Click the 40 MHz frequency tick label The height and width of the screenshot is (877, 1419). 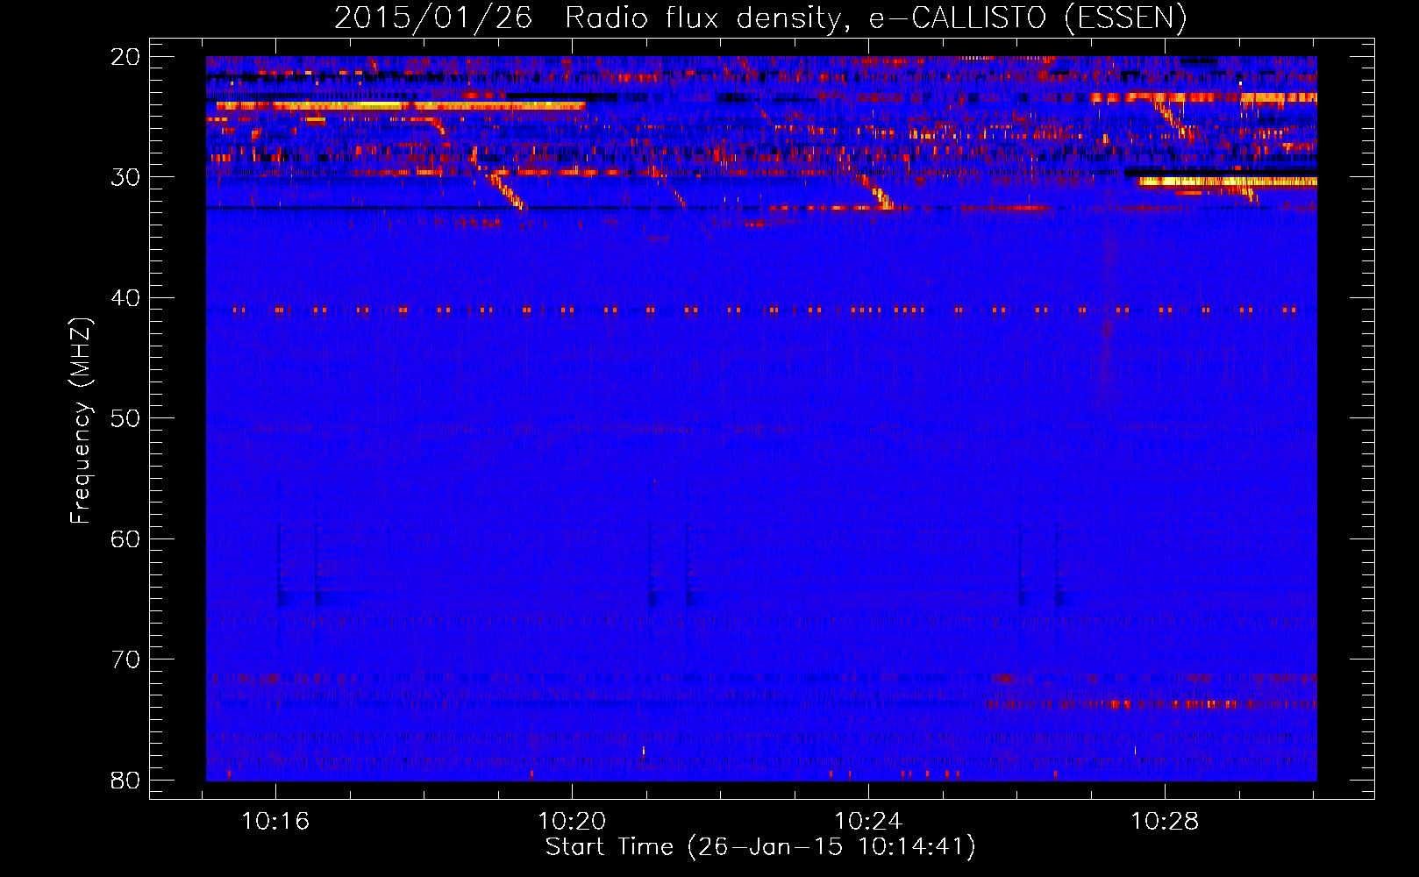(x=125, y=298)
